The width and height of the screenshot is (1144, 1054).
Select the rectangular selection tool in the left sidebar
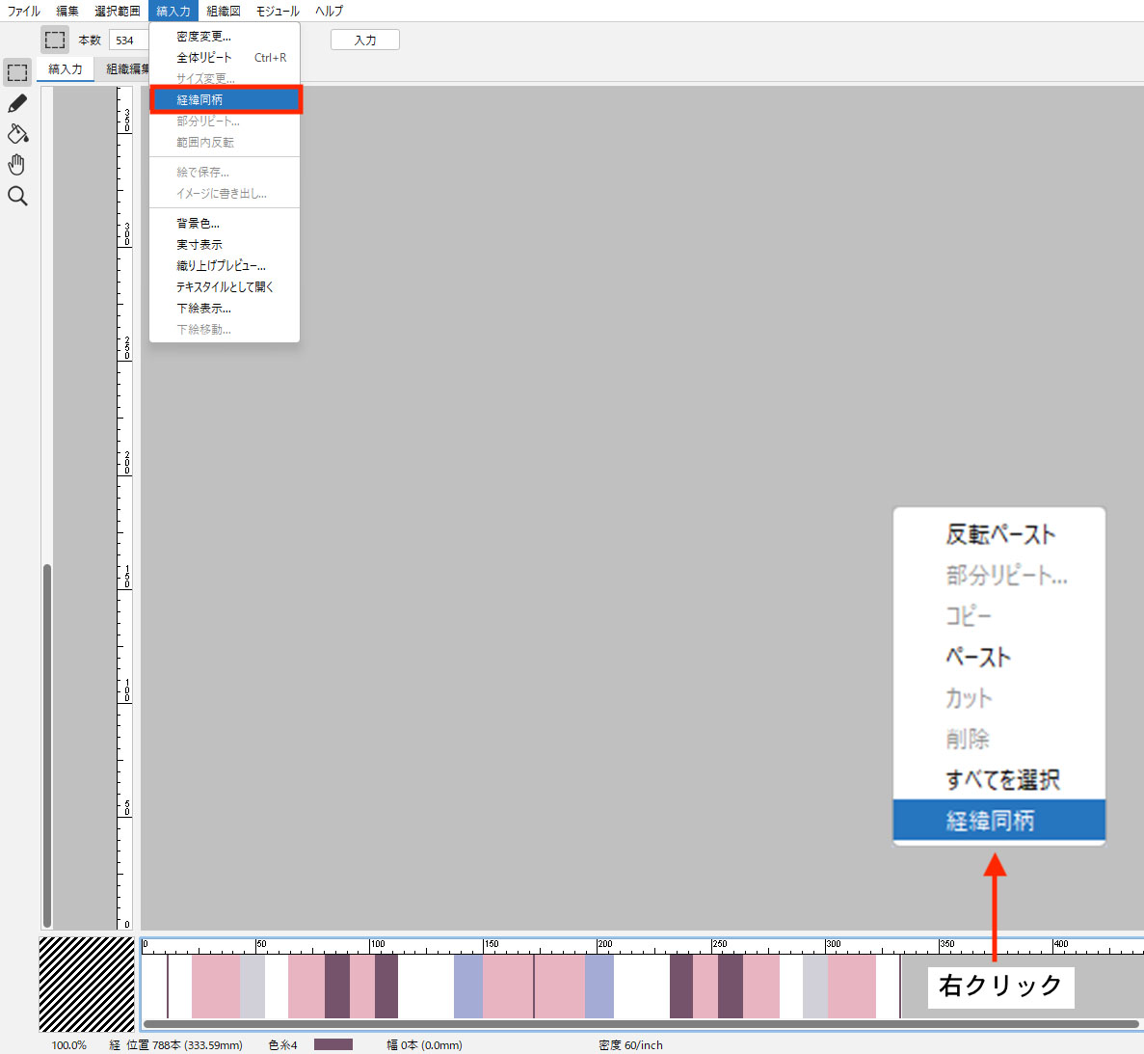pos(17,72)
